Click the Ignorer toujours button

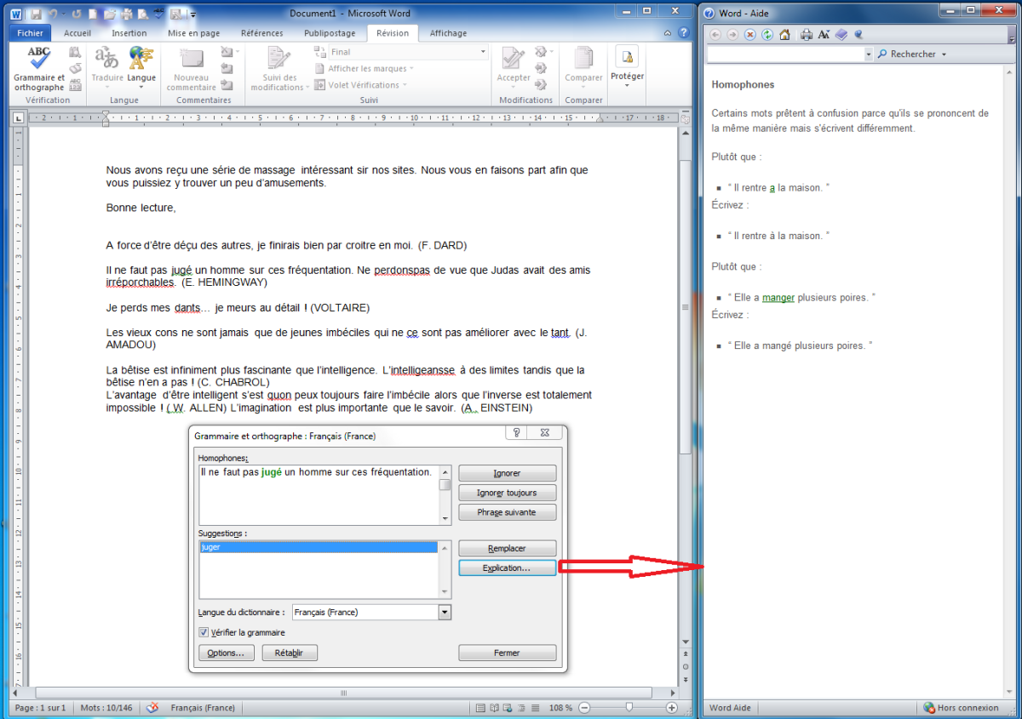coord(507,493)
